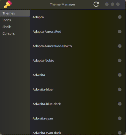
Task: Click the Adapta theme name
Action: pos(38,17)
